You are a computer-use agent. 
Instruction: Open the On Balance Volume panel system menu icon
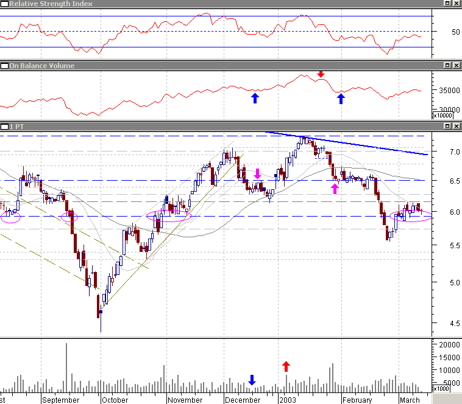(x=4, y=66)
